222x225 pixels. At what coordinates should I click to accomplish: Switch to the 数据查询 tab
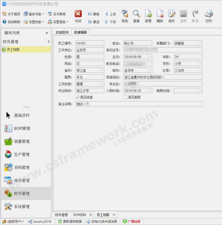click(x=62, y=32)
